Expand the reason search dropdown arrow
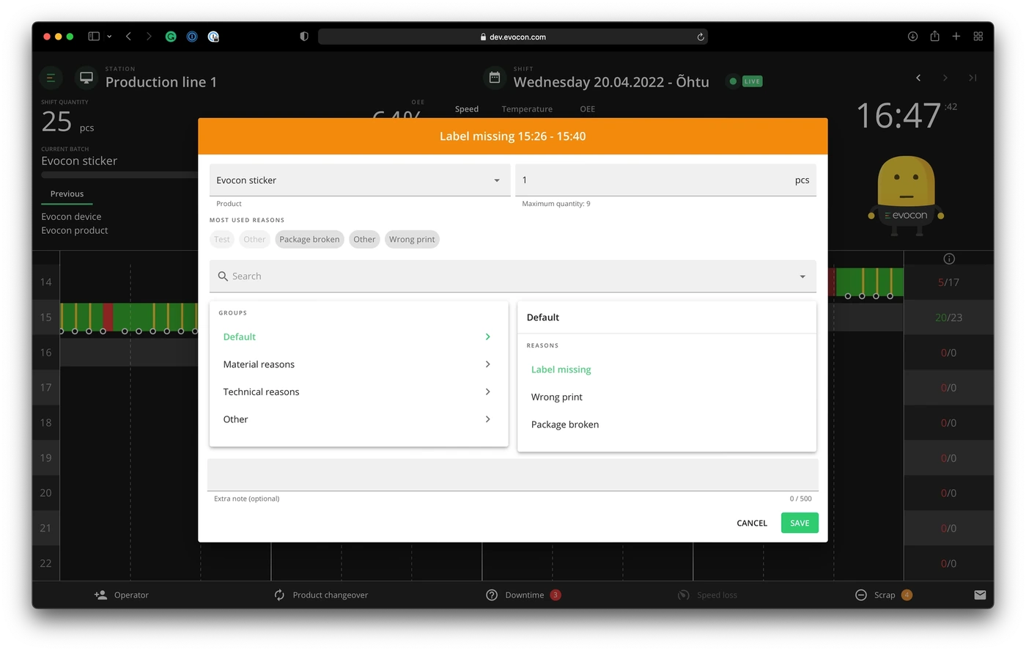The height and width of the screenshot is (651, 1026). tap(802, 276)
